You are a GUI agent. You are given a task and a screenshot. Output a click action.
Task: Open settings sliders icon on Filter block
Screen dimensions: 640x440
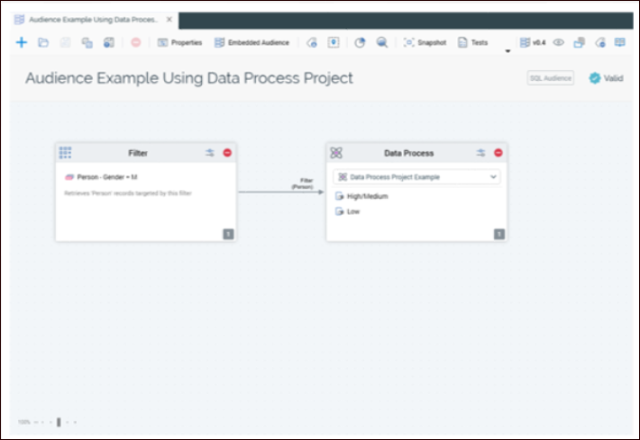[x=210, y=153]
